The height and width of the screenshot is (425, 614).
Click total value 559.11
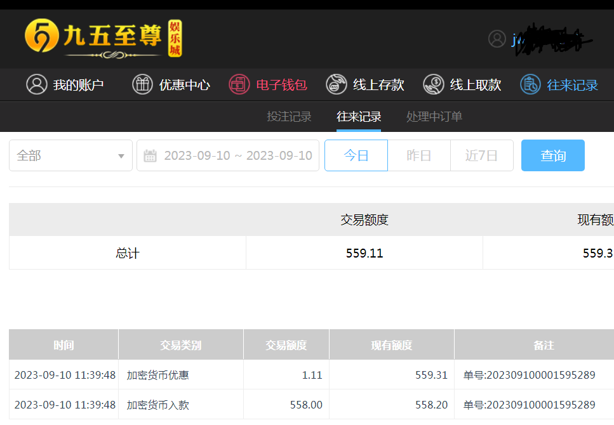coord(364,253)
